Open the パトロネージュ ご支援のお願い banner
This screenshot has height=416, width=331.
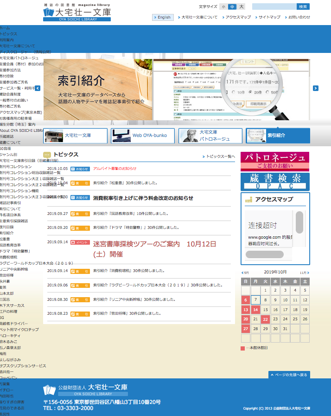(275, 161)
